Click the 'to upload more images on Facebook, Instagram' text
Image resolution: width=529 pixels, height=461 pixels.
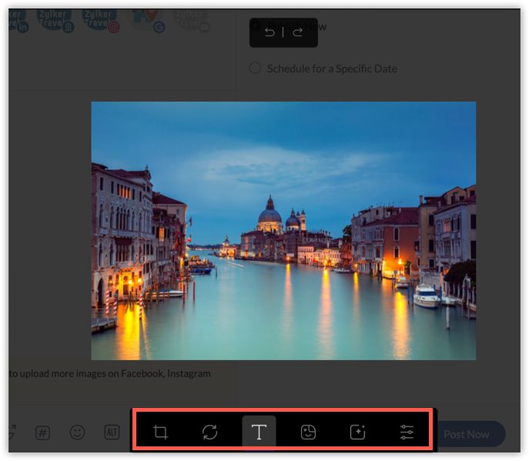(109, 374)
